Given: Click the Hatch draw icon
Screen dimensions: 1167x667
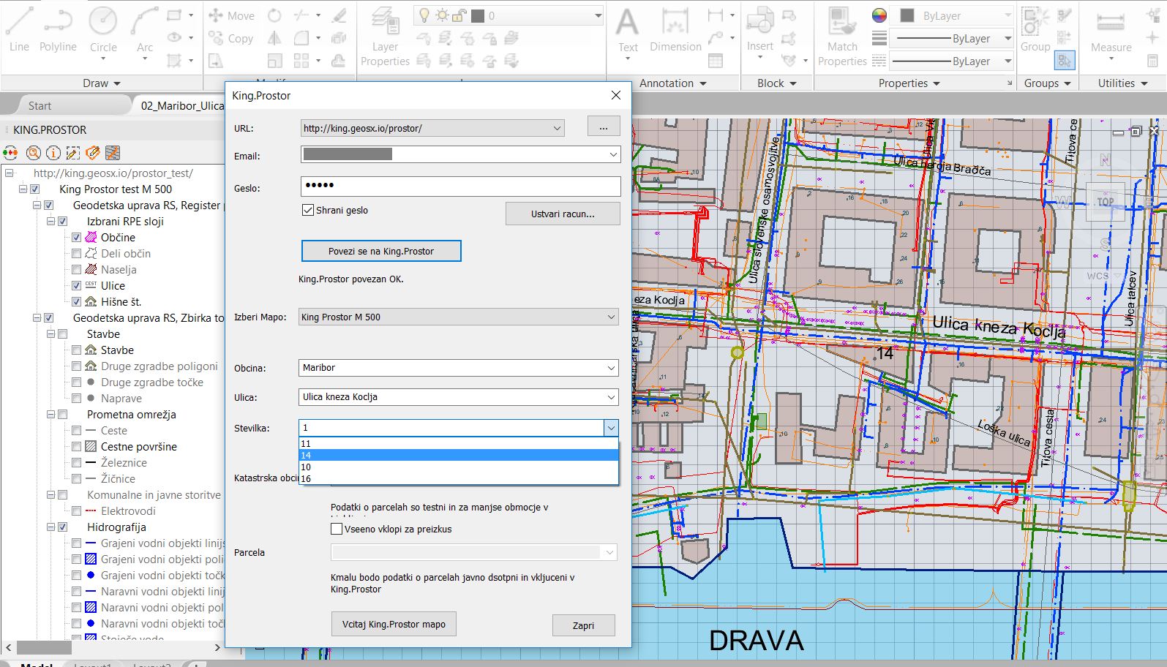Looking at the screenshot, I should pos(174,61).
